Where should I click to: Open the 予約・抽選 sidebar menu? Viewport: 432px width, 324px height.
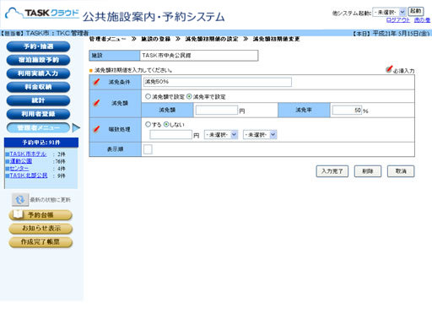38,46
